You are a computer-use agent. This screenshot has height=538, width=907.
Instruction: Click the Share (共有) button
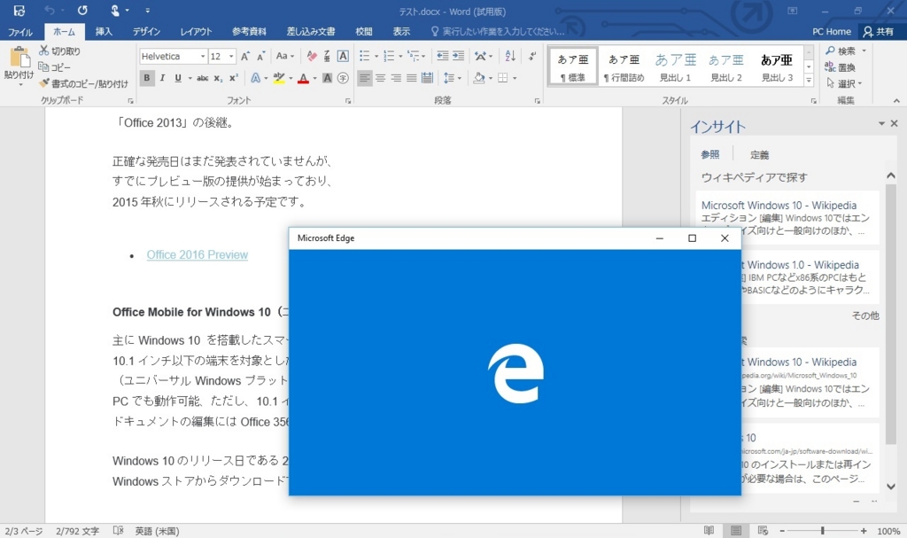tap(878, 32)
